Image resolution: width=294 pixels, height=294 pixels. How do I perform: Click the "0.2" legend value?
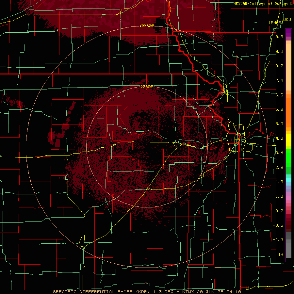pyautogui.click(x=279, y=211)
